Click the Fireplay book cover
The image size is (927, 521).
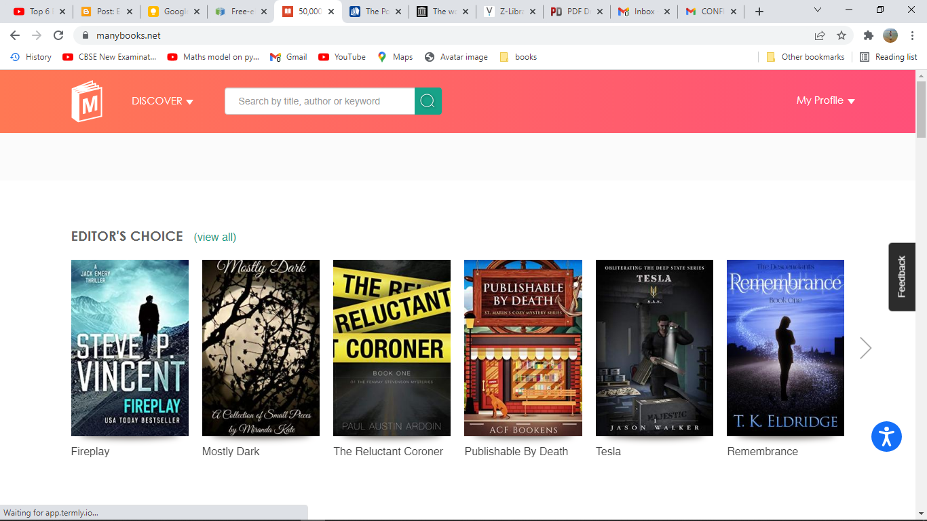[x=130, y=348]
